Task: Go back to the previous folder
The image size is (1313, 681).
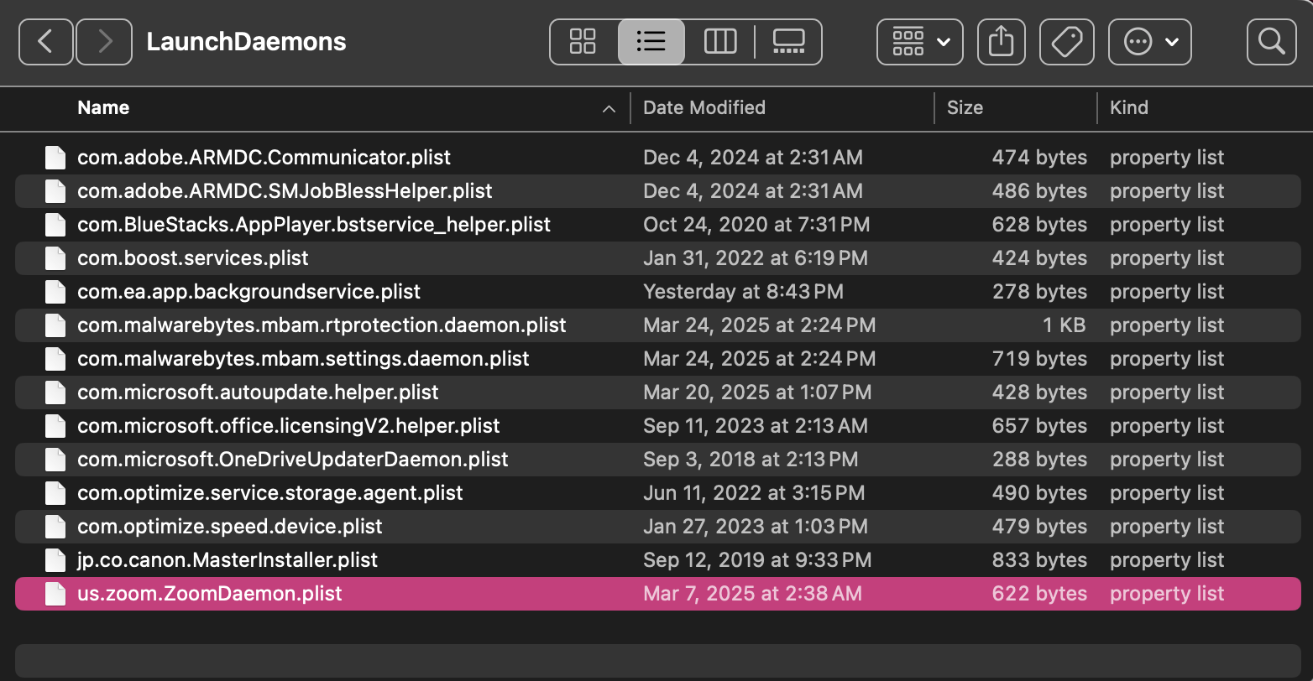Action: pyautogui.click(x=45, y=41)
